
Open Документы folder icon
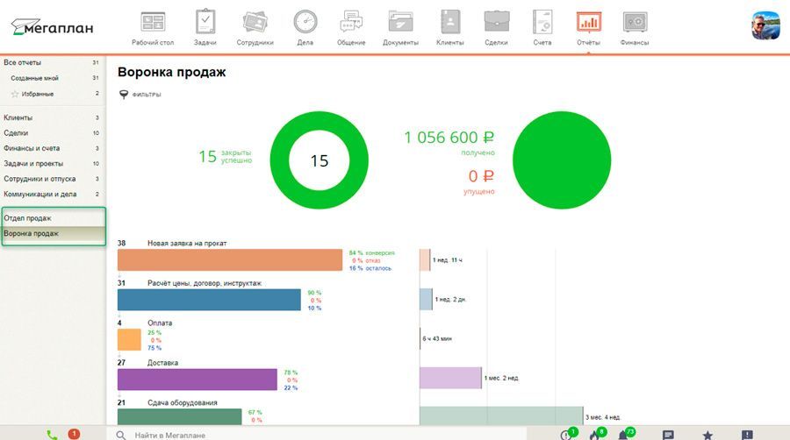(x=400, y=26)
